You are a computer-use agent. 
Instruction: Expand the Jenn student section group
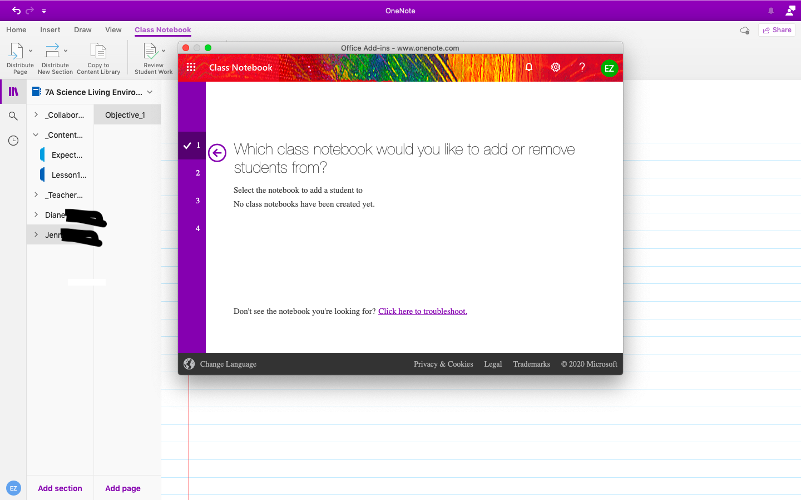click(36, 235)
